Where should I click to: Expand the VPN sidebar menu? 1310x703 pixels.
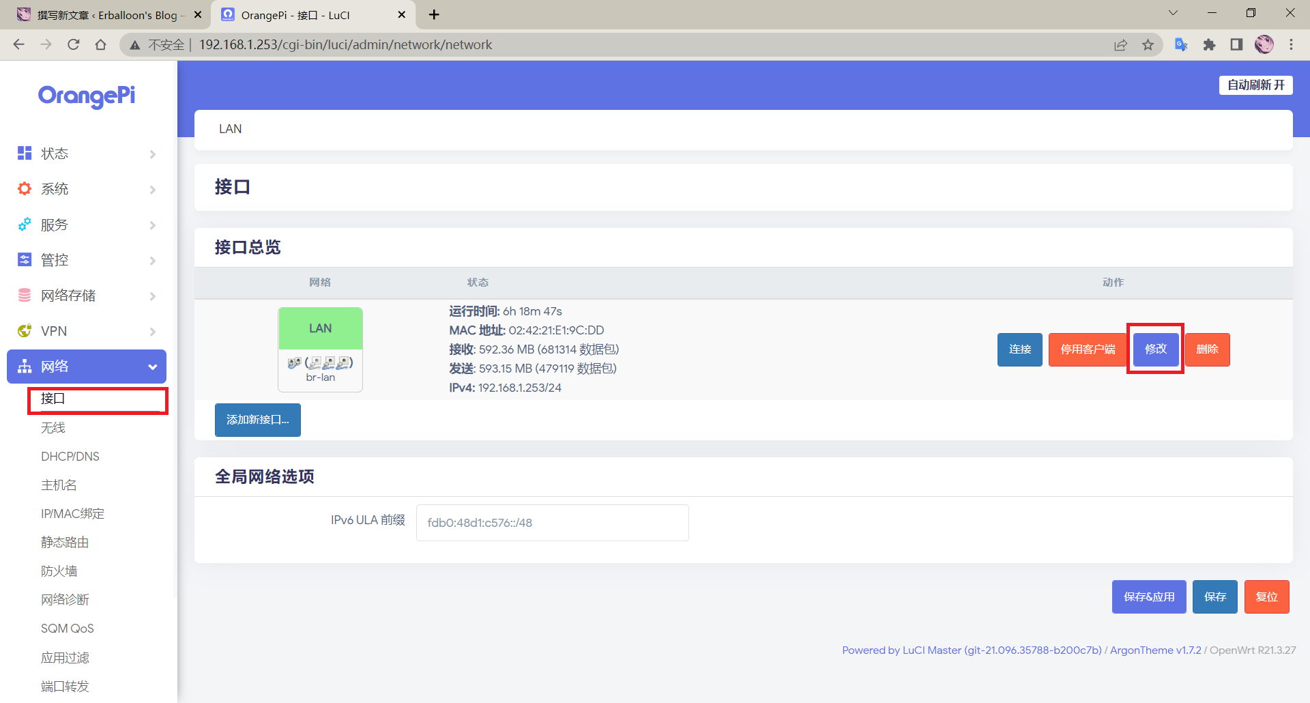coord(87,331)
